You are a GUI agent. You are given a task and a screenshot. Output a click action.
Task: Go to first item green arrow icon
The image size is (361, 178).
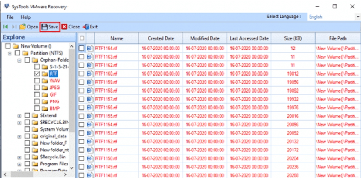tap(5, 27)
